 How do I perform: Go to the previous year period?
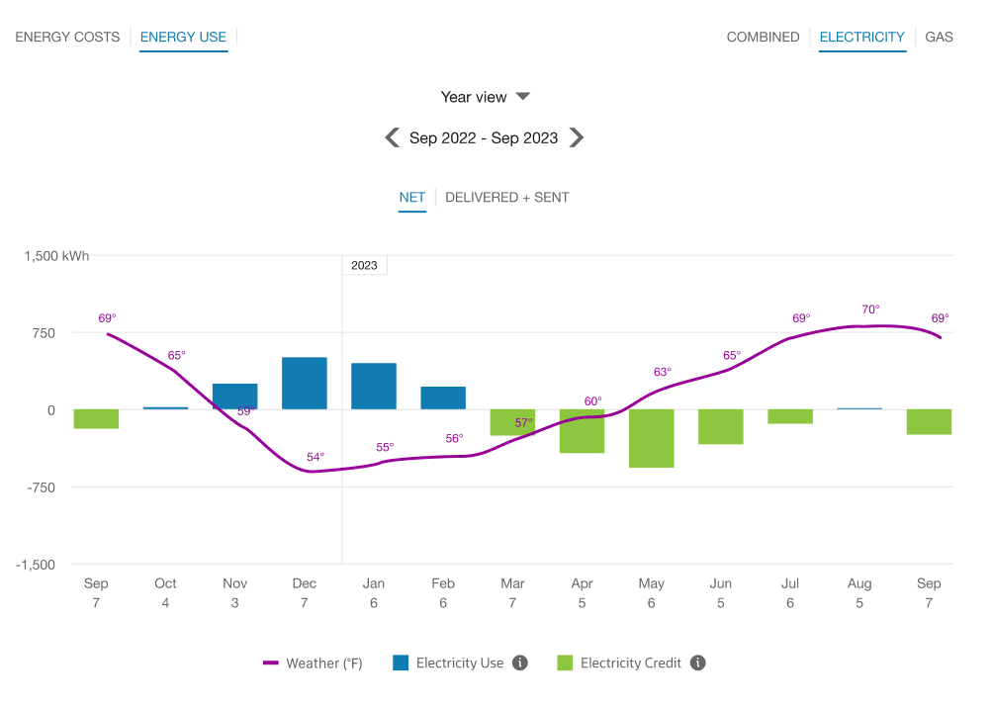(x=392, y=137)
